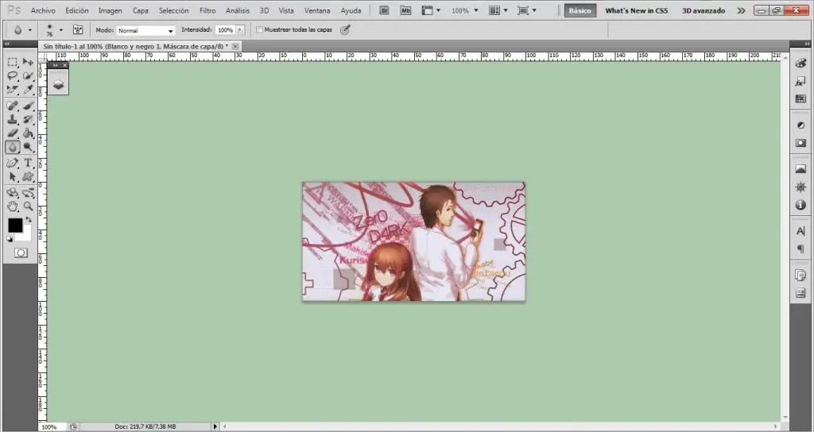
Task: Open the status bar info arrow
Action: pos(215,426)
